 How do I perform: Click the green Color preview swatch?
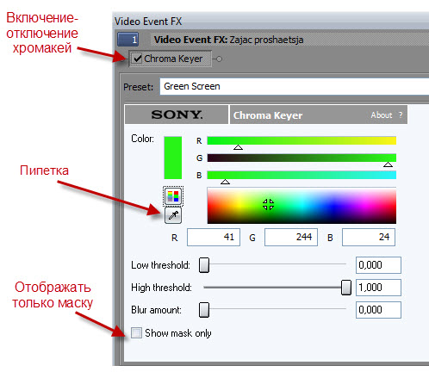173,158
